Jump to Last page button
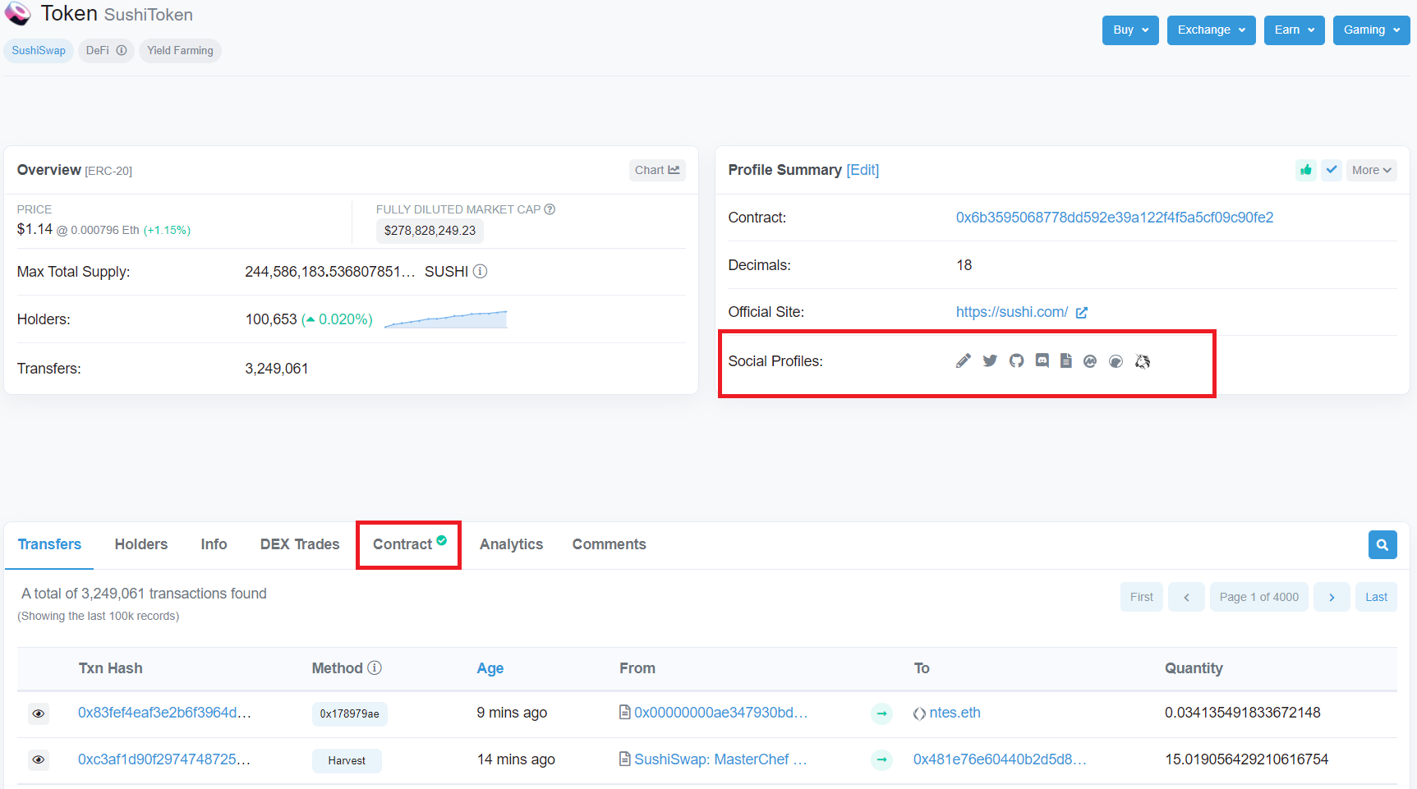Viewport: 1417px width, 789px height. pos(1376,597)
